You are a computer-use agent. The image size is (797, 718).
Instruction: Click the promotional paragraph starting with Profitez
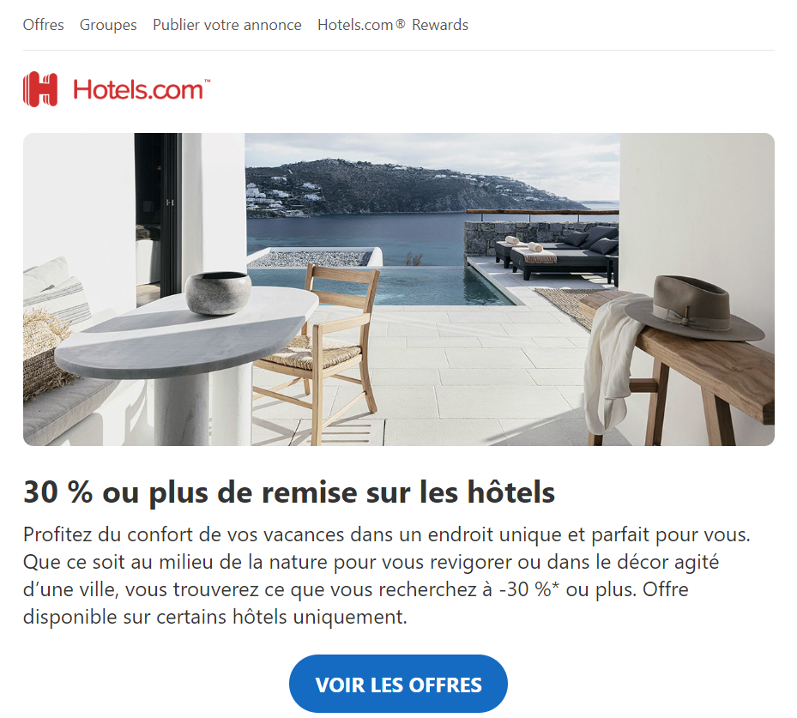pyautogui.click(x=387, y=576)
